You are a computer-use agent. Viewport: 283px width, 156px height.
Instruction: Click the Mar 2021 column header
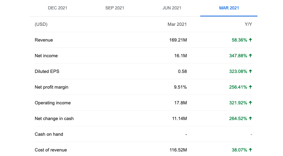coord(177,24)
